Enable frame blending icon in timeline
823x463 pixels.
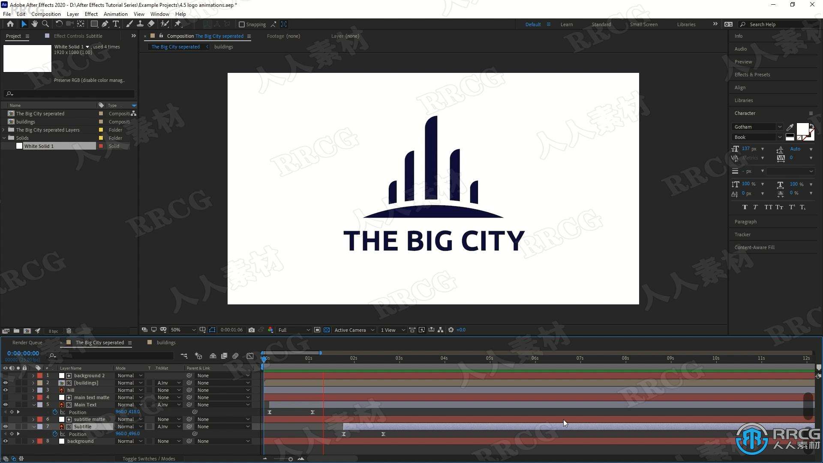pos(224,356)
